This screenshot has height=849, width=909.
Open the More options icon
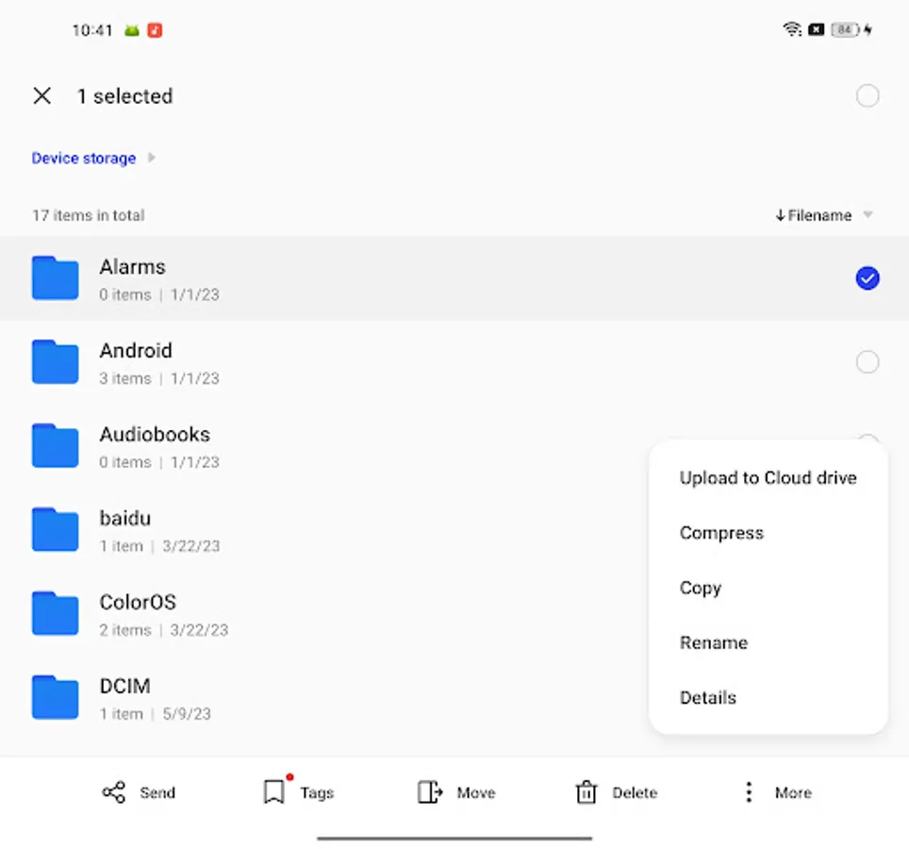[x=748, y=792]
